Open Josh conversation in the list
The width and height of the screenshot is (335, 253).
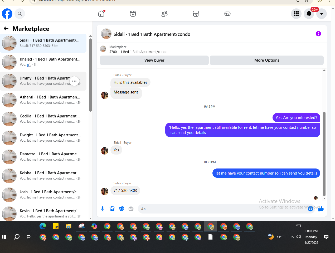(43, 195)
